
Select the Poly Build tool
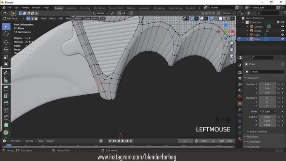click(x=6, y=125)
